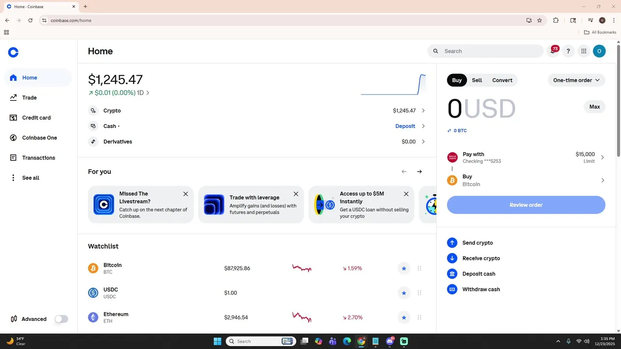Open Credit card in sidebar

(x=38, y=118)
